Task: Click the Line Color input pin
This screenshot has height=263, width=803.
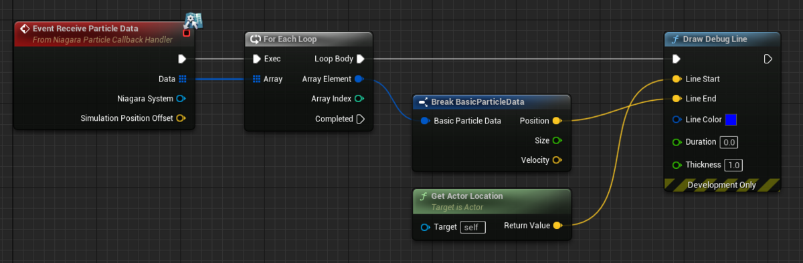Action: coord(677,120)
